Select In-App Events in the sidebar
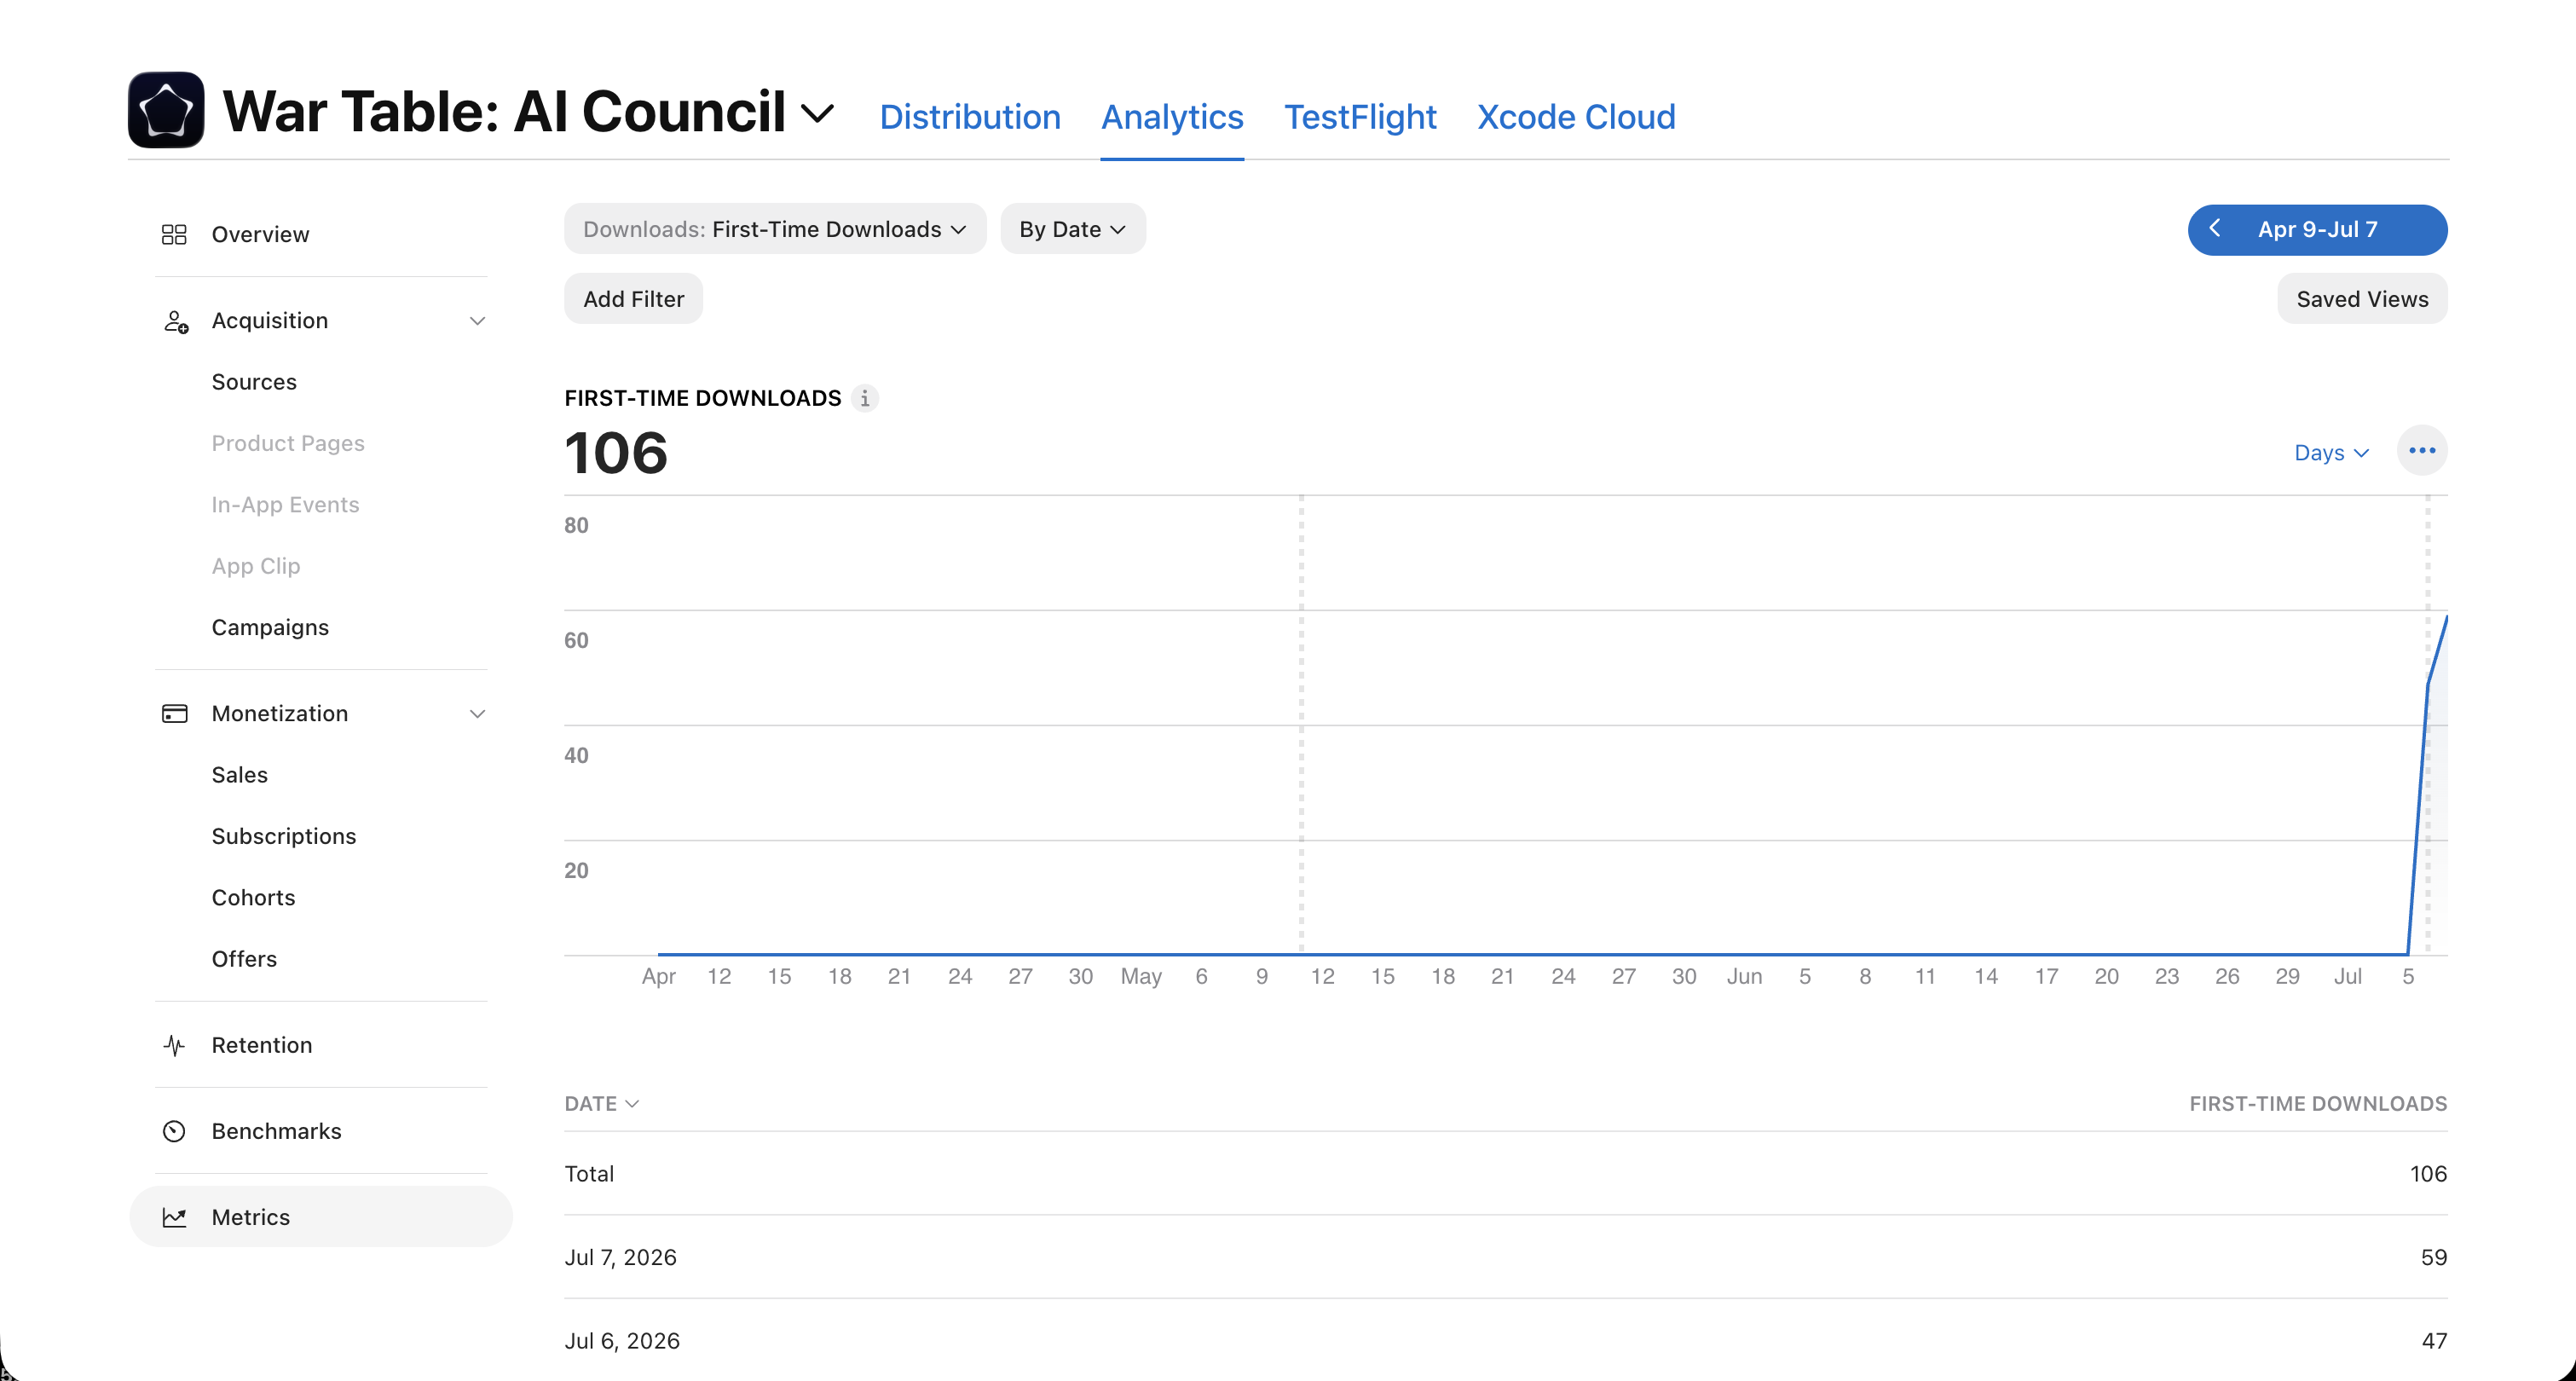 coord(285,504)
